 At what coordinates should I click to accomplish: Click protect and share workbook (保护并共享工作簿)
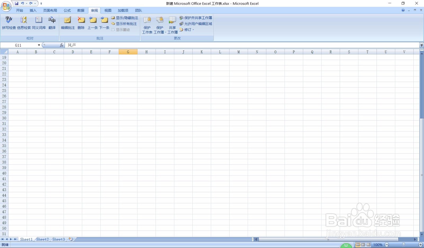[196, 18]
